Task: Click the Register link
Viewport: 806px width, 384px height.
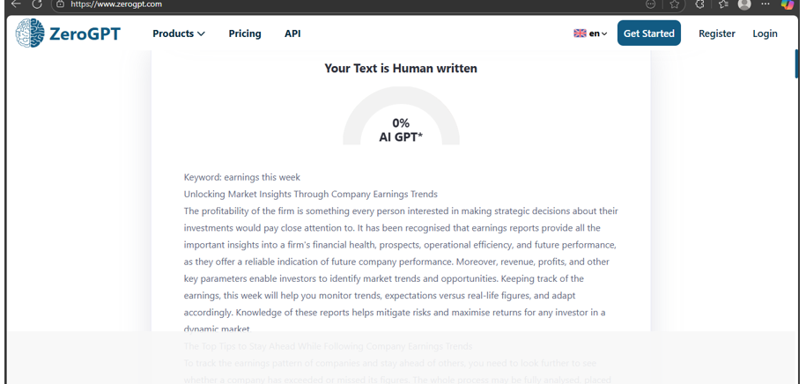Action: tap(716, 33)
